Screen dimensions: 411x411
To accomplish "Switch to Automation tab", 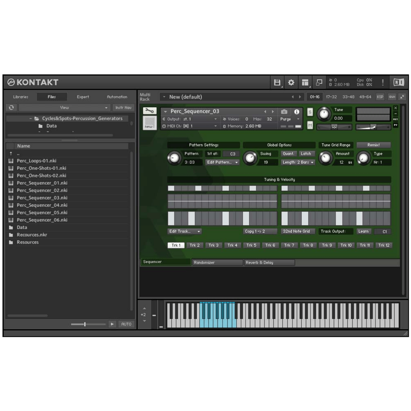I will point(117,97).
